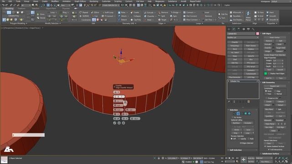Click Pin Stack icon below modifier stack
Image resolution: width=292 pixels, height=164 pixels.
229,102
